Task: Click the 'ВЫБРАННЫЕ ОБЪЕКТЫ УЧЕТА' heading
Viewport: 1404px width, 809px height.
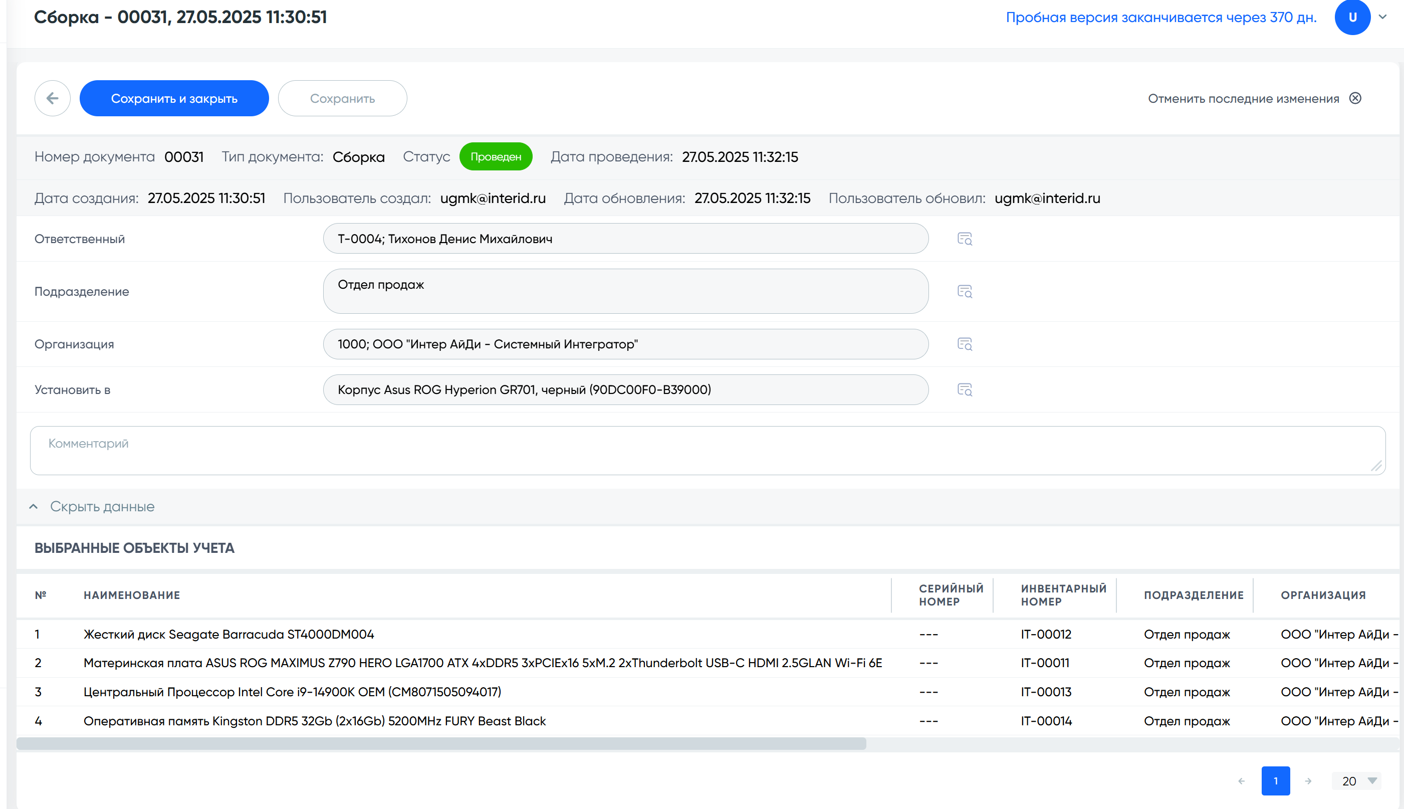Action: pyautogui.click(x=134, y=548)
